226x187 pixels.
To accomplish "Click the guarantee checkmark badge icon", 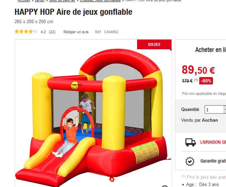I will click(x=190, y=161).
